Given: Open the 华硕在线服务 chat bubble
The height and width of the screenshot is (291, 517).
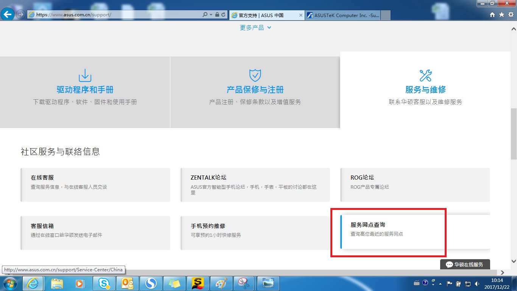Looking at the screenshot, I should point(465,264).
